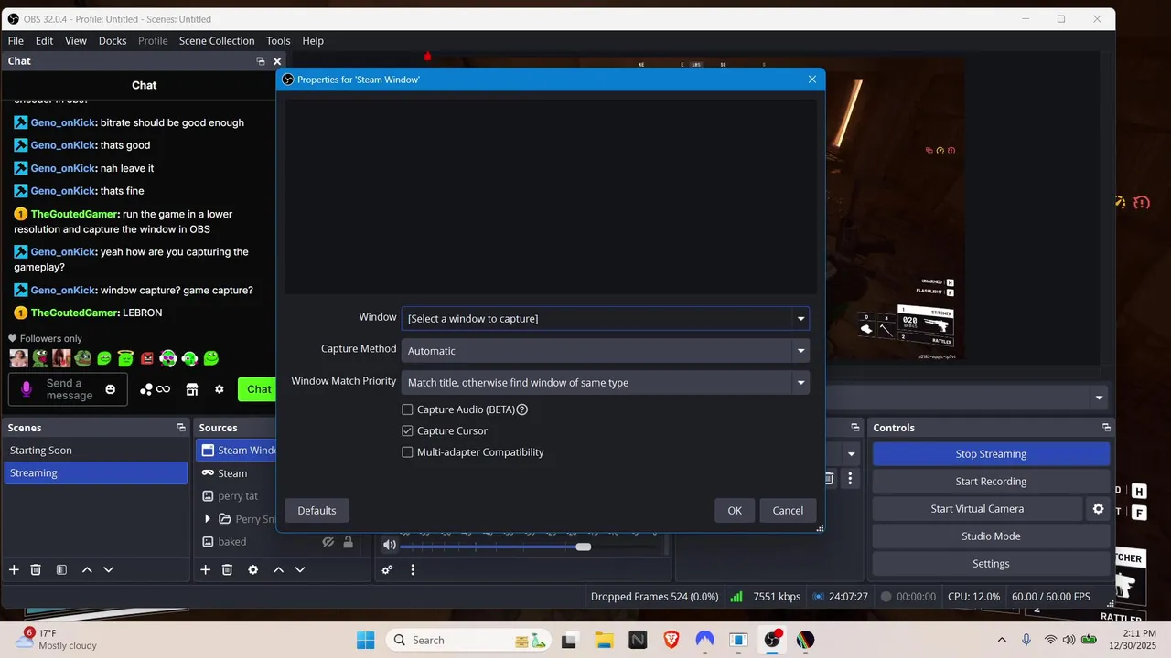Select the perry tat image source
Image resolution: width=1171 pixels, height=658 pixels.
pyautogui.click(x=236, y=496)
